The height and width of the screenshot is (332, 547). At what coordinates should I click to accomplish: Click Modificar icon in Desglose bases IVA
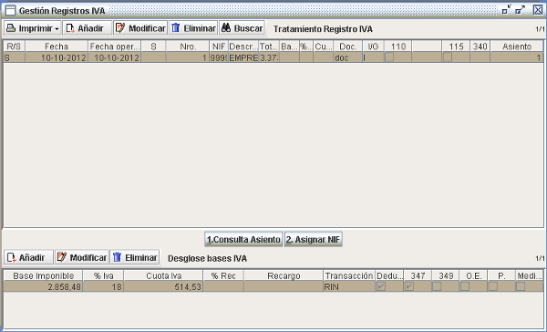click(62, 257)
